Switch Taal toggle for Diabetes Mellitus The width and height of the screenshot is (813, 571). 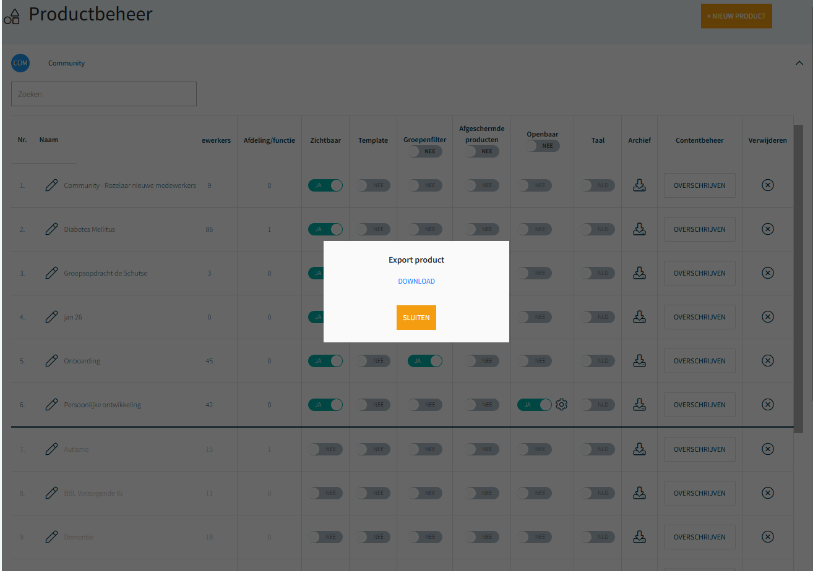pyautogui.click(x=598, y=229)
